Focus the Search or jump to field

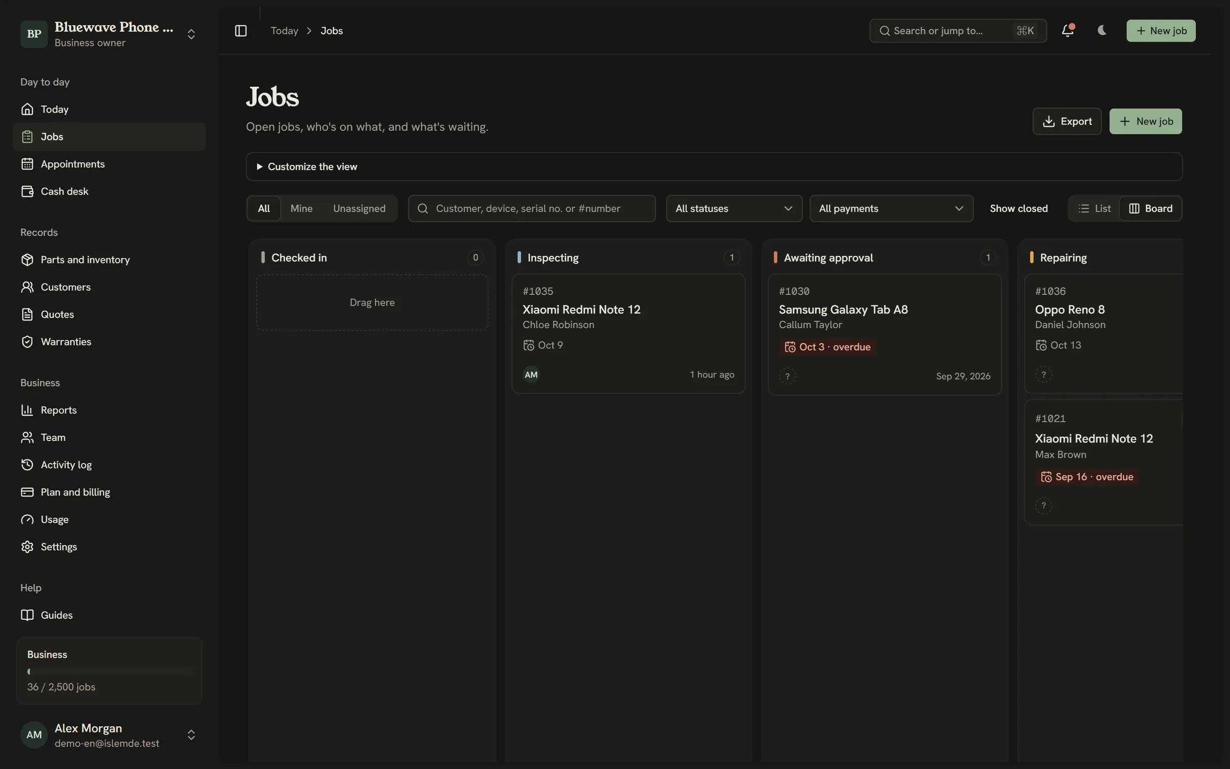click(958, 31)
